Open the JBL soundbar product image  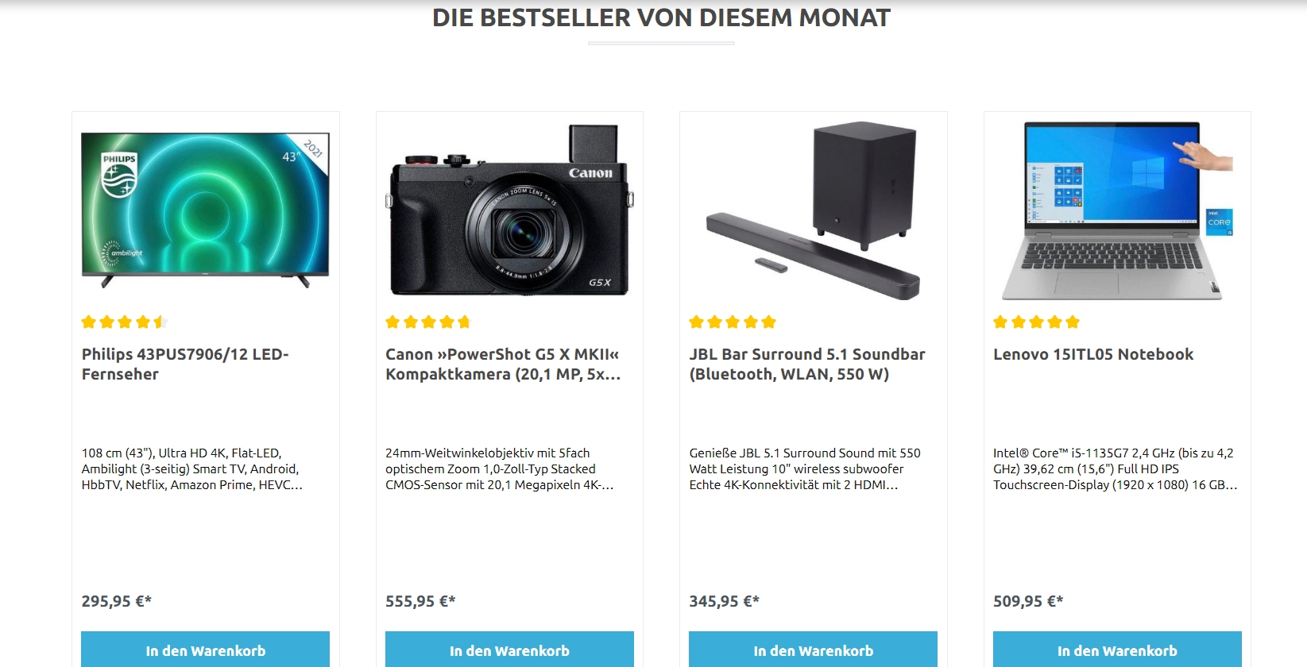pos(813,210)
